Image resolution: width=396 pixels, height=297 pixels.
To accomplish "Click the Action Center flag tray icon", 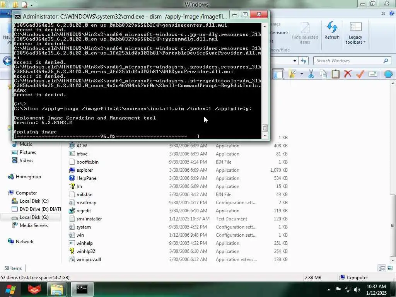I will click(x=338, y=289).
